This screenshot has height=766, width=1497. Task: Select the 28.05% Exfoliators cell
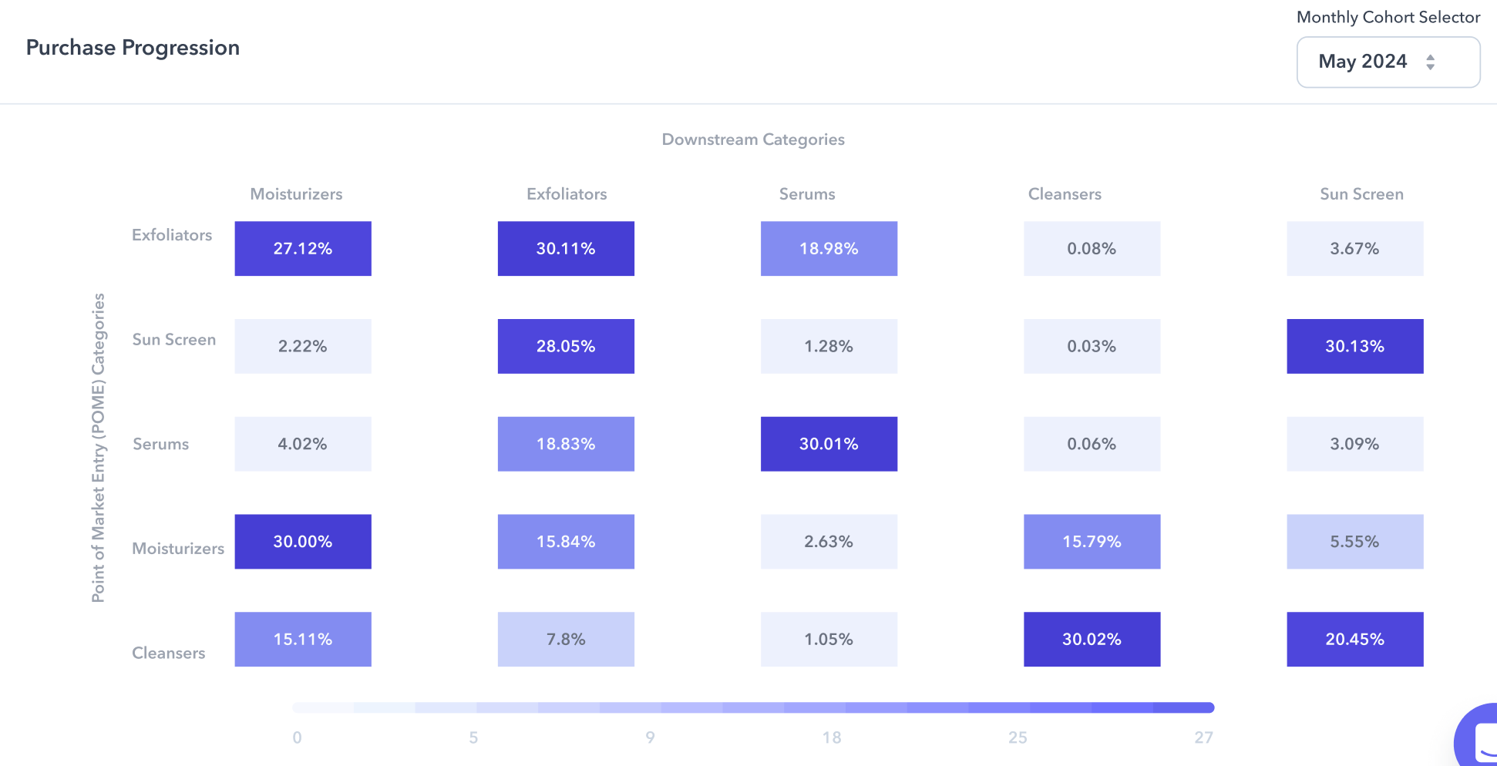click(566, 346)
